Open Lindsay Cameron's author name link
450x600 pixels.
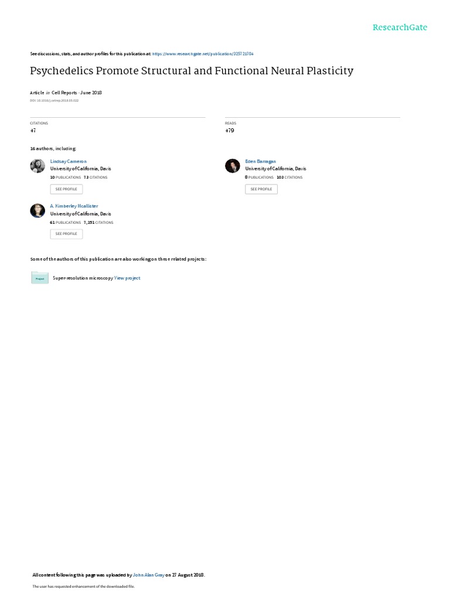click(x=69, y=161)
